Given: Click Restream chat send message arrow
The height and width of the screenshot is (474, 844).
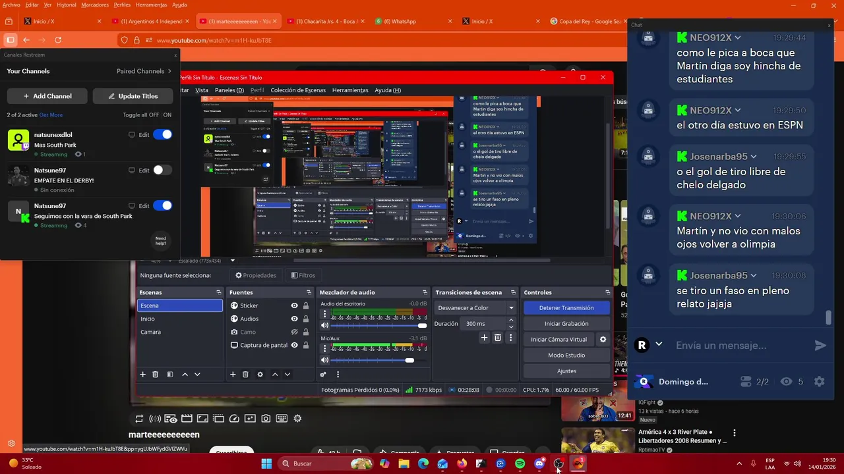Looking at the screenshot, I should click(x=820, y=345).
